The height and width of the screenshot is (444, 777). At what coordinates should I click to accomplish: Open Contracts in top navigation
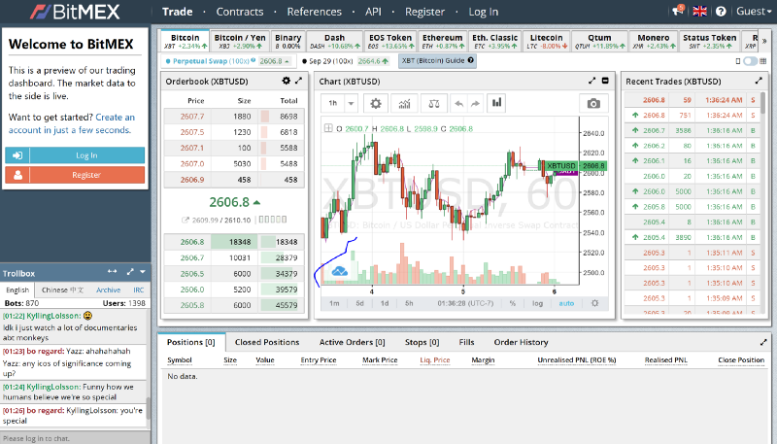239,12
